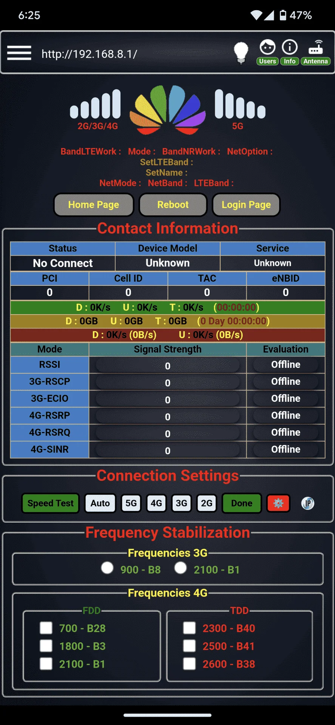Image resolution: width=335 pixels, height=725 pixels.
Task: Click the Frequencies 4G heading
Action: tap(168, 593)
